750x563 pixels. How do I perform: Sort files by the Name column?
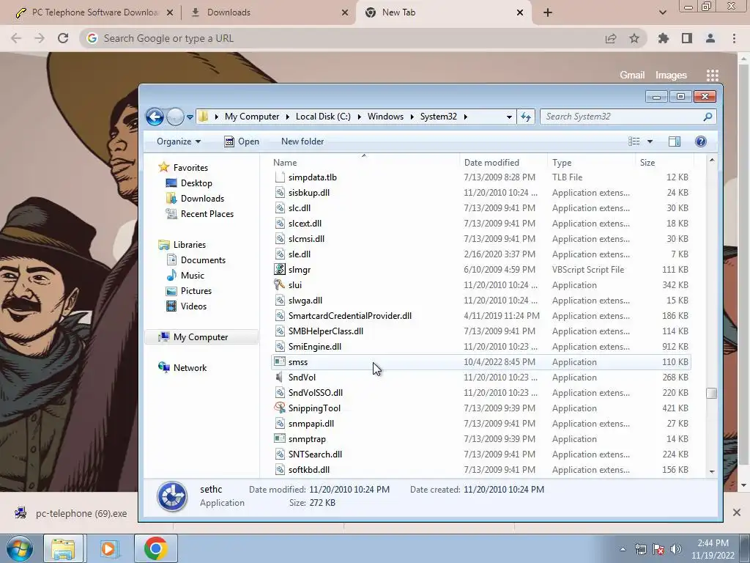[x=364, y=162]
